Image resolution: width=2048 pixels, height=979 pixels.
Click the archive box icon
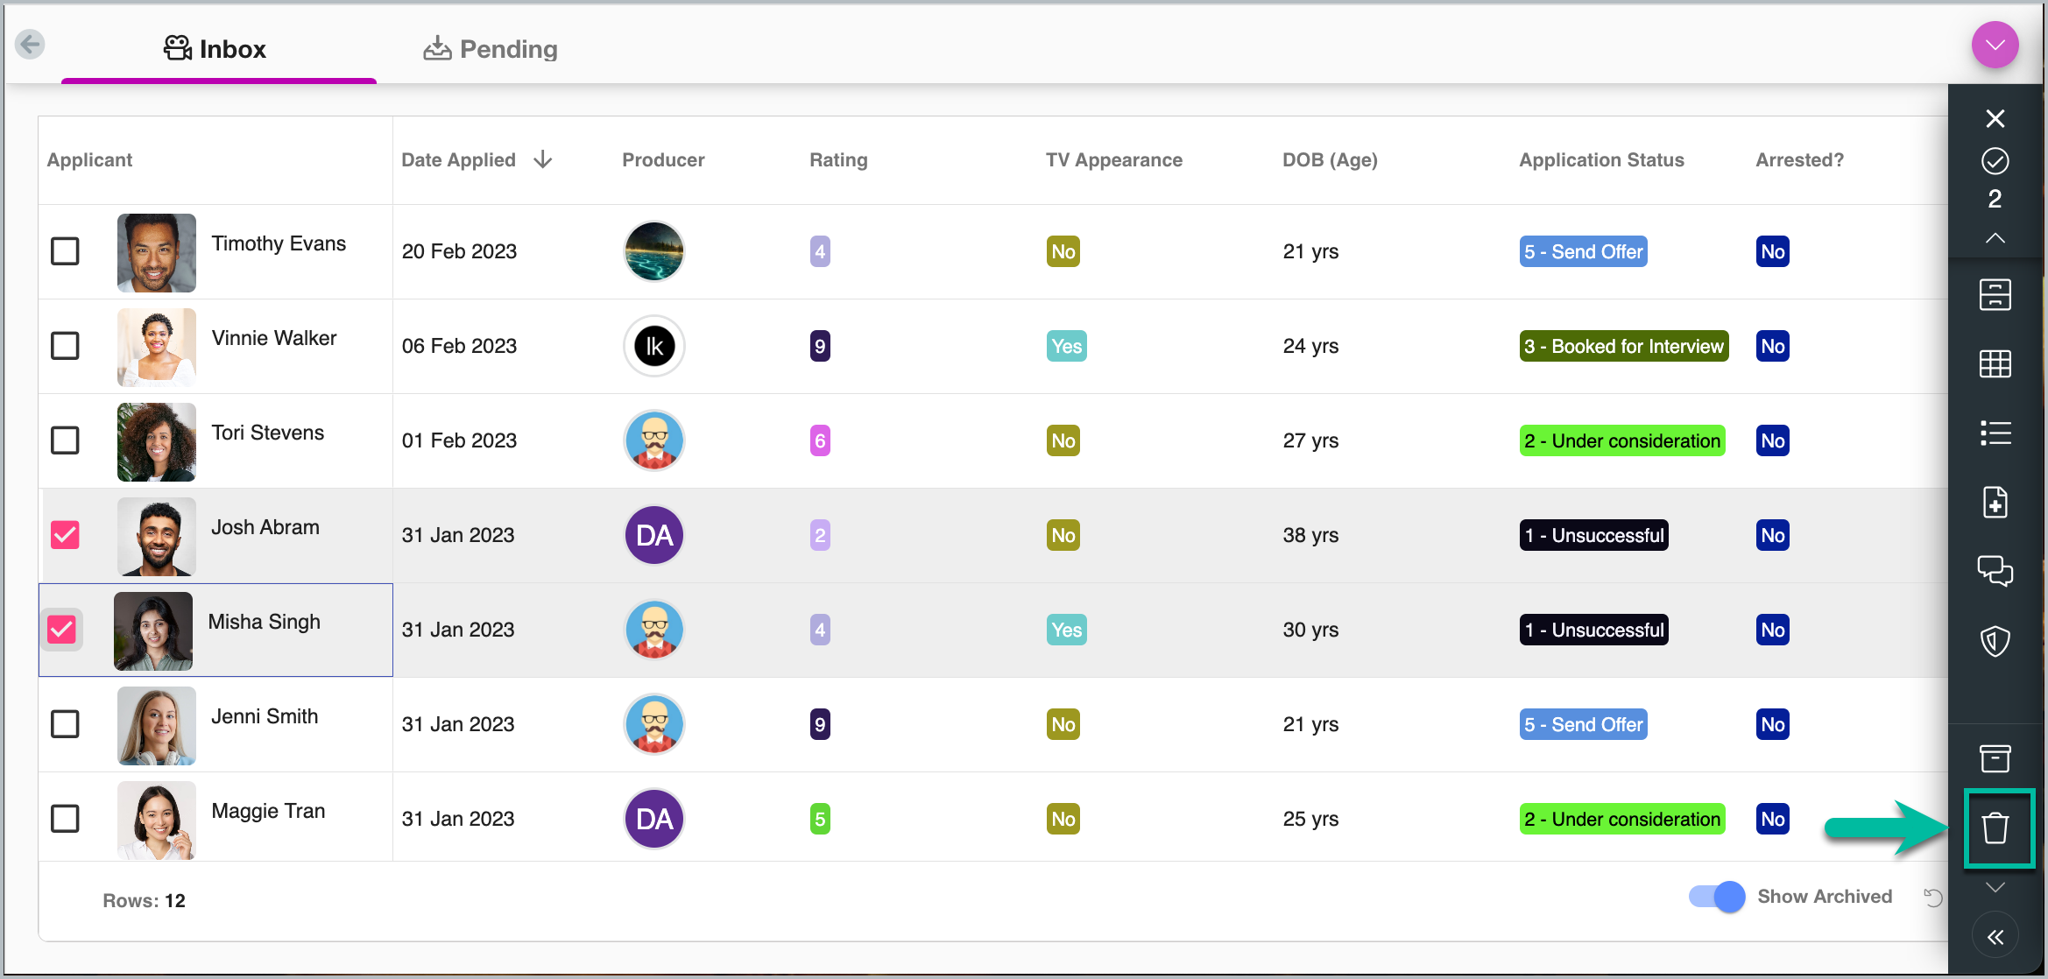click(x=1995, y=758)
